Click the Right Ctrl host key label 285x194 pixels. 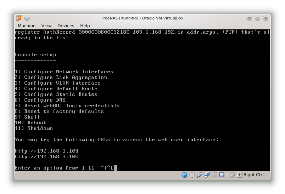pyautogui.click(x=253, y=175)
